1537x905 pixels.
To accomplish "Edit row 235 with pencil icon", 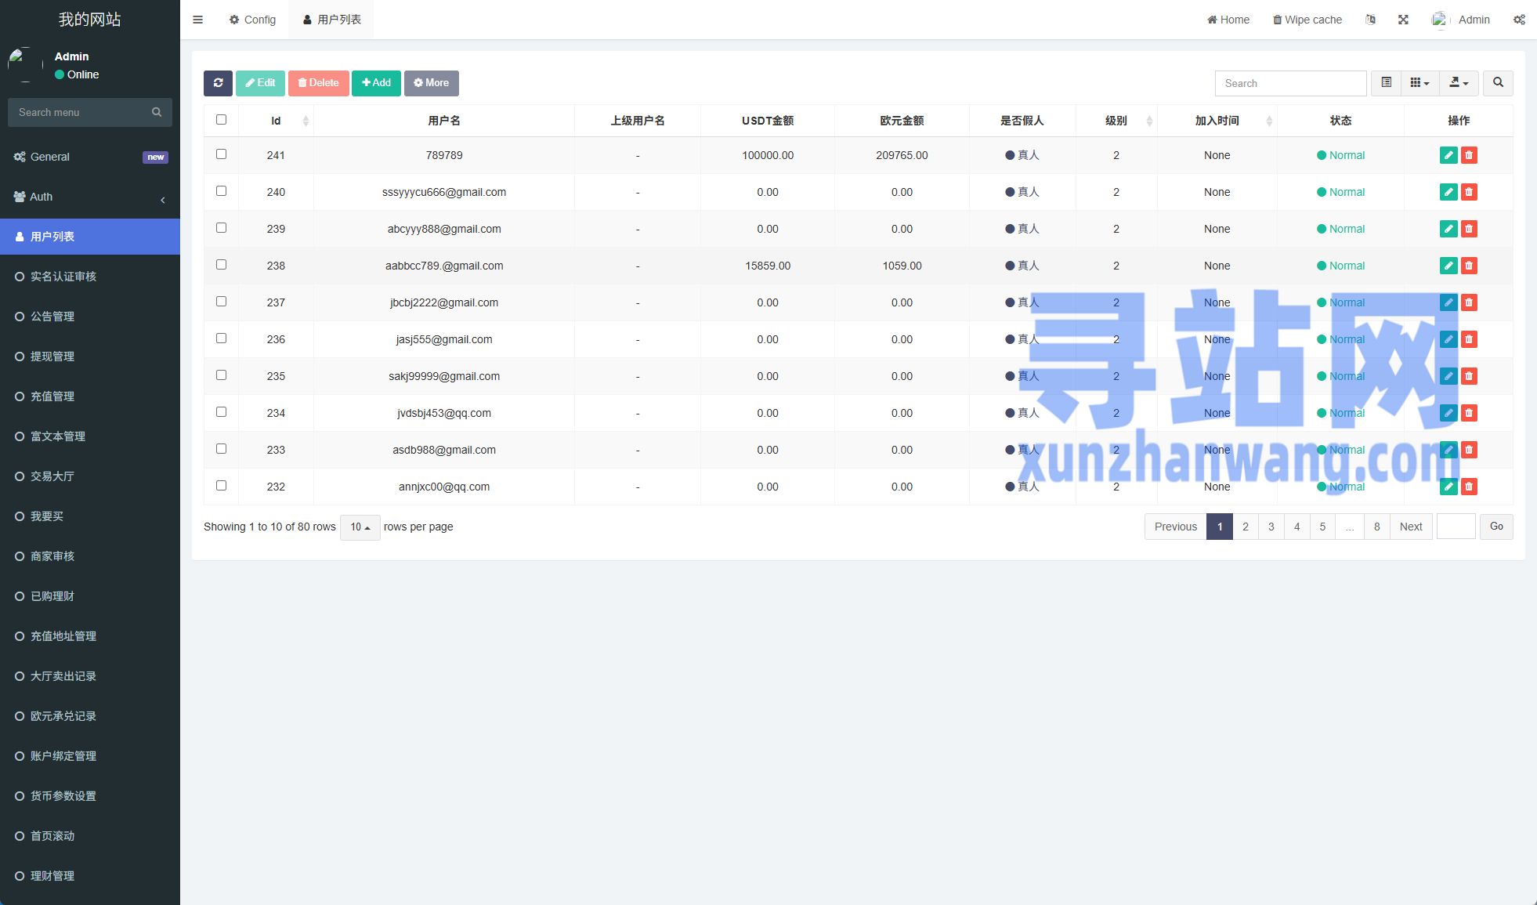I will pyautogui.click(x=1448, y=376).
